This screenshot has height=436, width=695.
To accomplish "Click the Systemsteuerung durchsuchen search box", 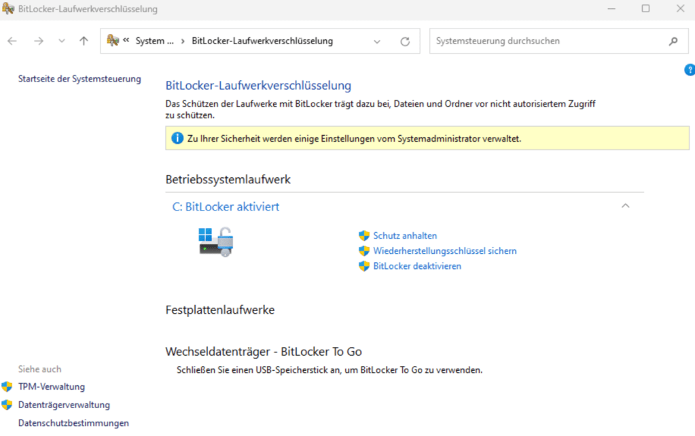I will coord(543,41).
